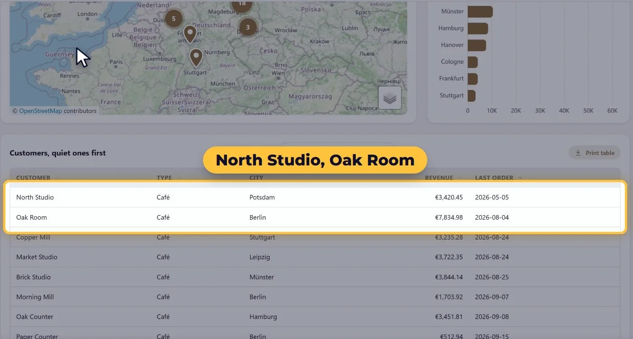633x339 pixels.
Task: Click the "Customers, quiet ones first" heading
Action: (x=57, y=153)
